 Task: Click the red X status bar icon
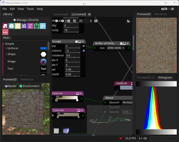[x=121, y=138]
